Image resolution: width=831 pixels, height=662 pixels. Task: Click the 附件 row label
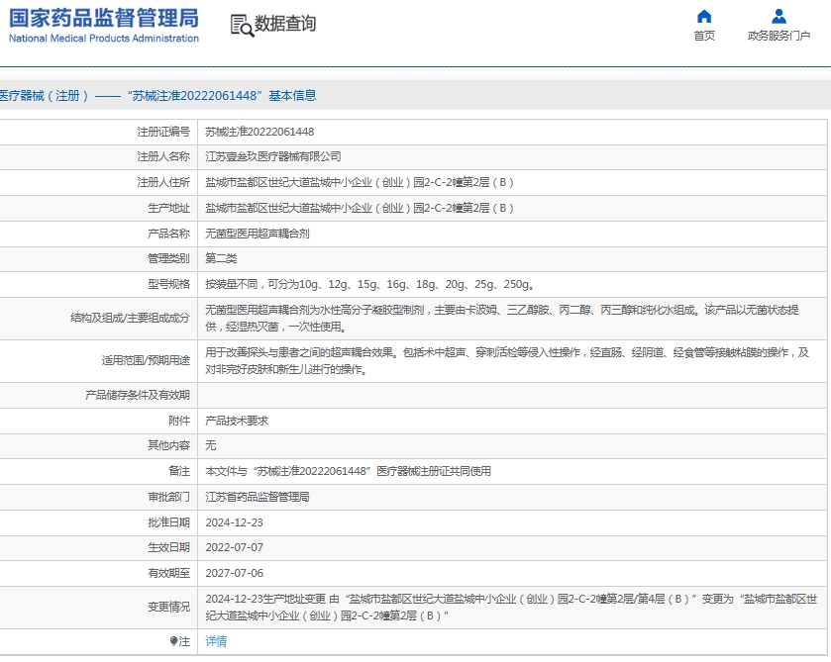[x=179, y=421]
